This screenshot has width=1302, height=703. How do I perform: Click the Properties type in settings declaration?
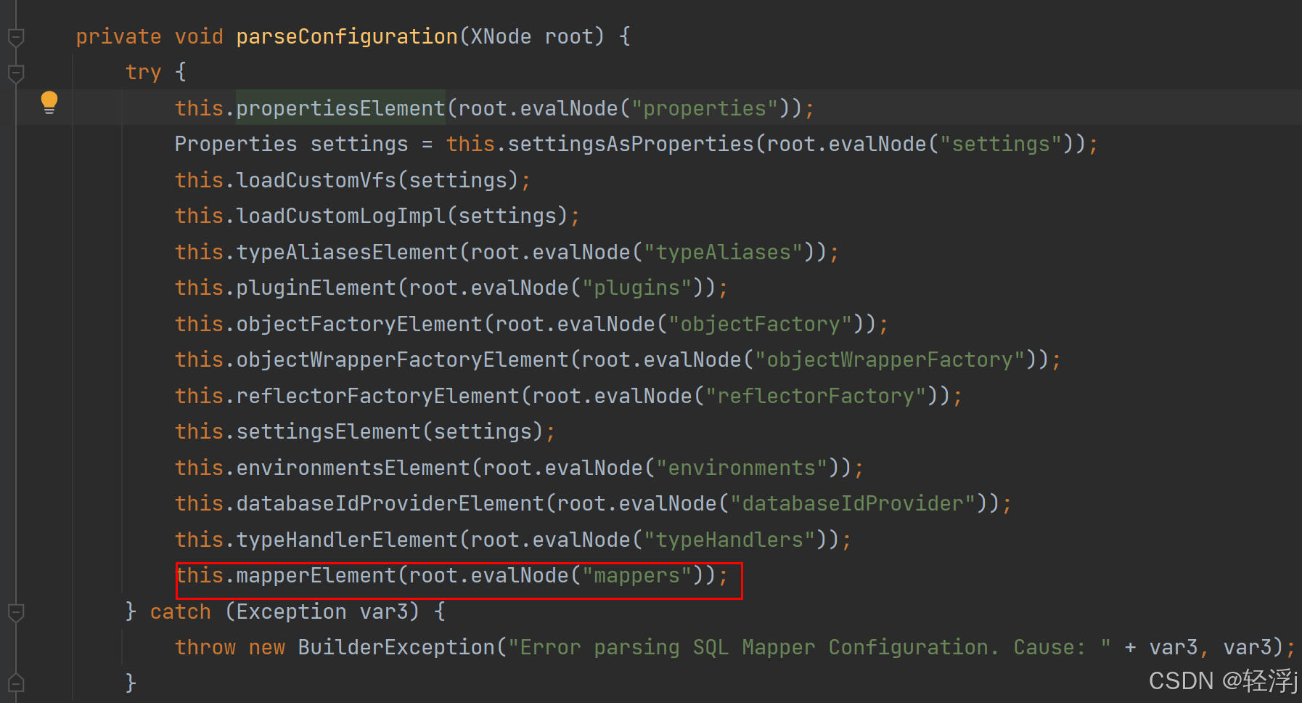[x=236, y=144]
